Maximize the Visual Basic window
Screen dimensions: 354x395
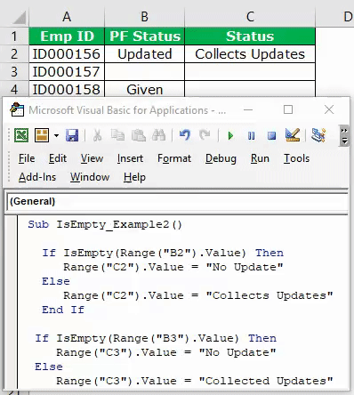(288, 109)
